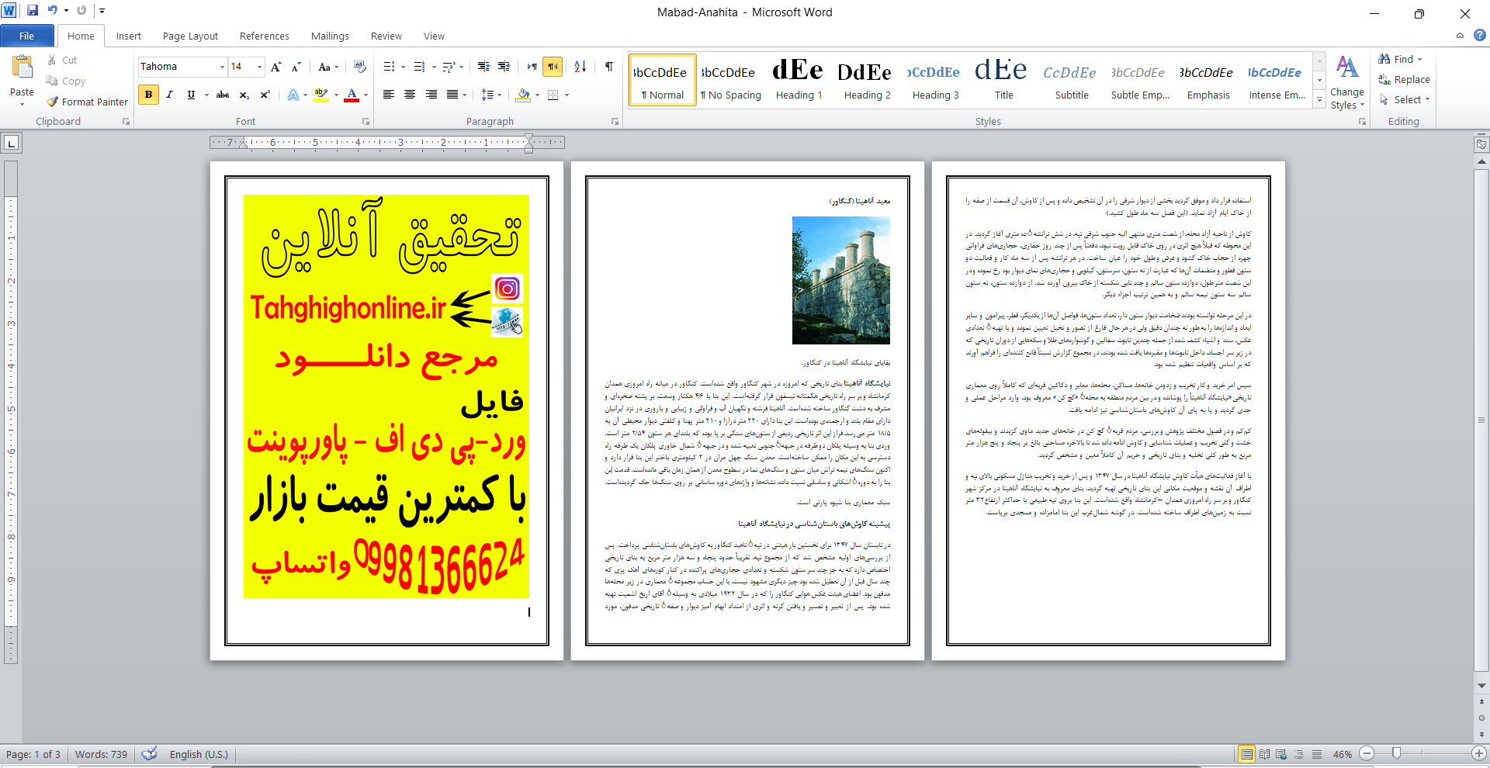Toggle Superscript formatting

pos(265,95)
